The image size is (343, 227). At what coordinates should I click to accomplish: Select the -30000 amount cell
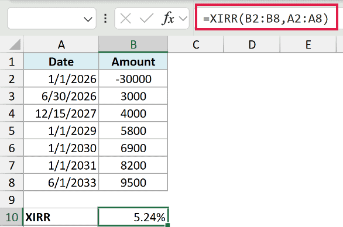tap(133, 79)
